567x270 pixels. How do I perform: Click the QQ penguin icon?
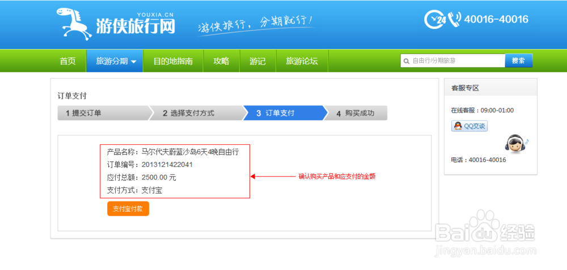pos(458,126)
